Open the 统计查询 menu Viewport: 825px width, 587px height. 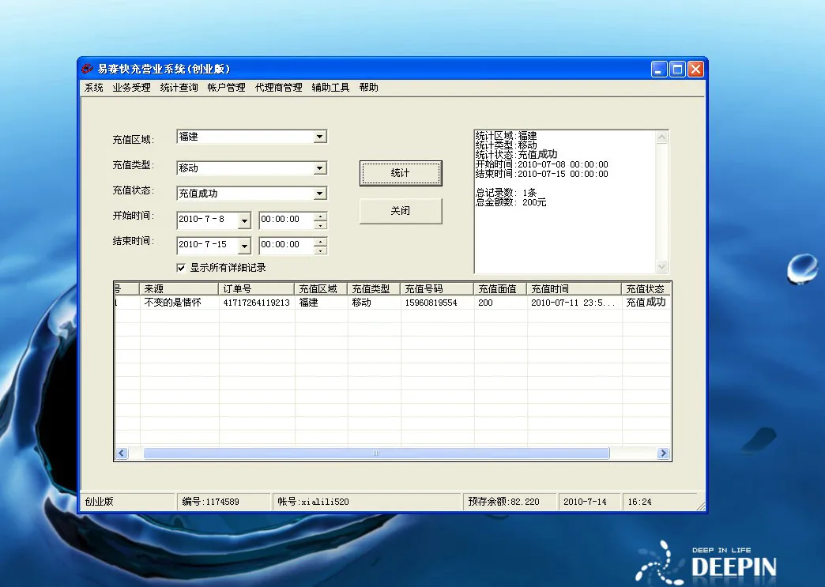pos(179,88)
